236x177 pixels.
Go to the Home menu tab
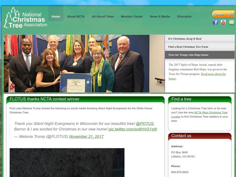tap(56, 17)
